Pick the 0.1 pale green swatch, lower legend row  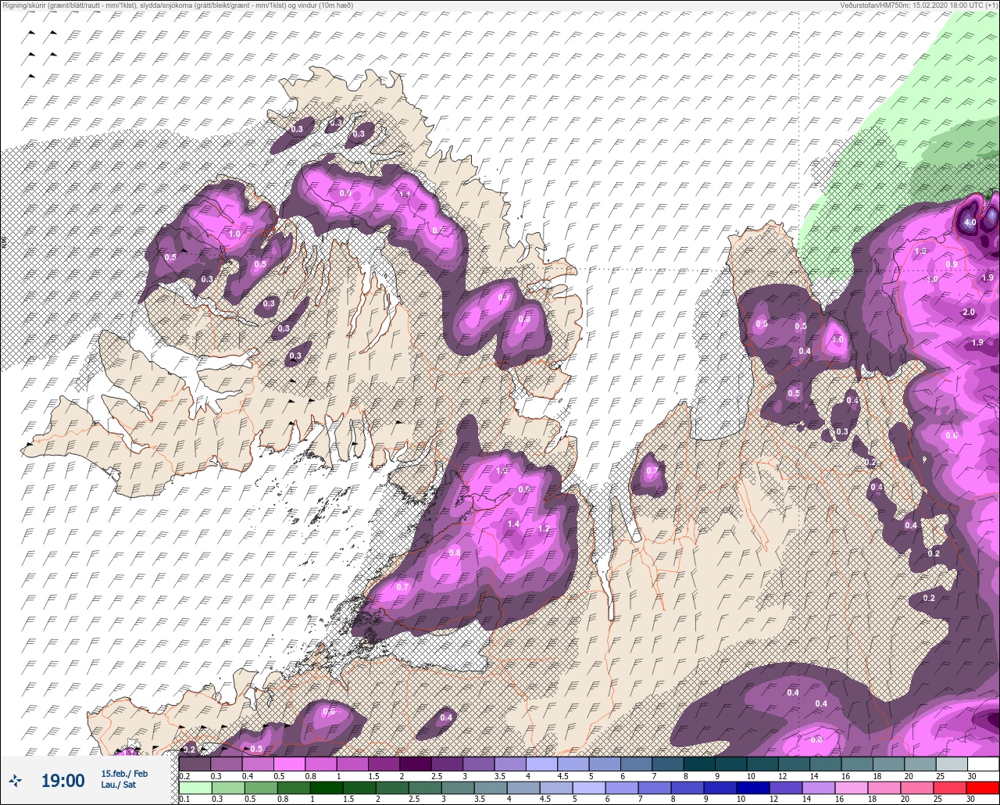(195, 788)
